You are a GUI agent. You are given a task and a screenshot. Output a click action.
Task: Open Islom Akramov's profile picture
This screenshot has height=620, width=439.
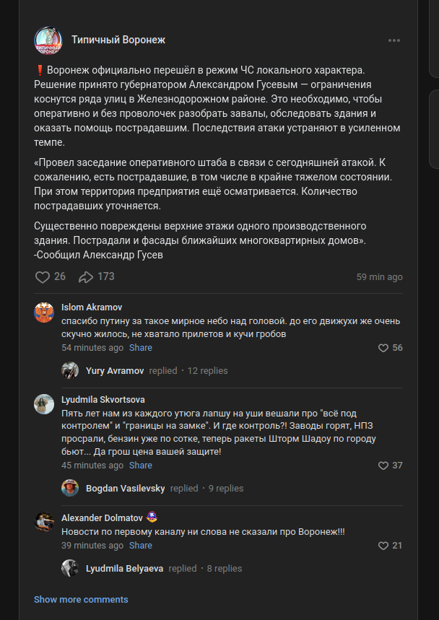(x=44, y=313)
